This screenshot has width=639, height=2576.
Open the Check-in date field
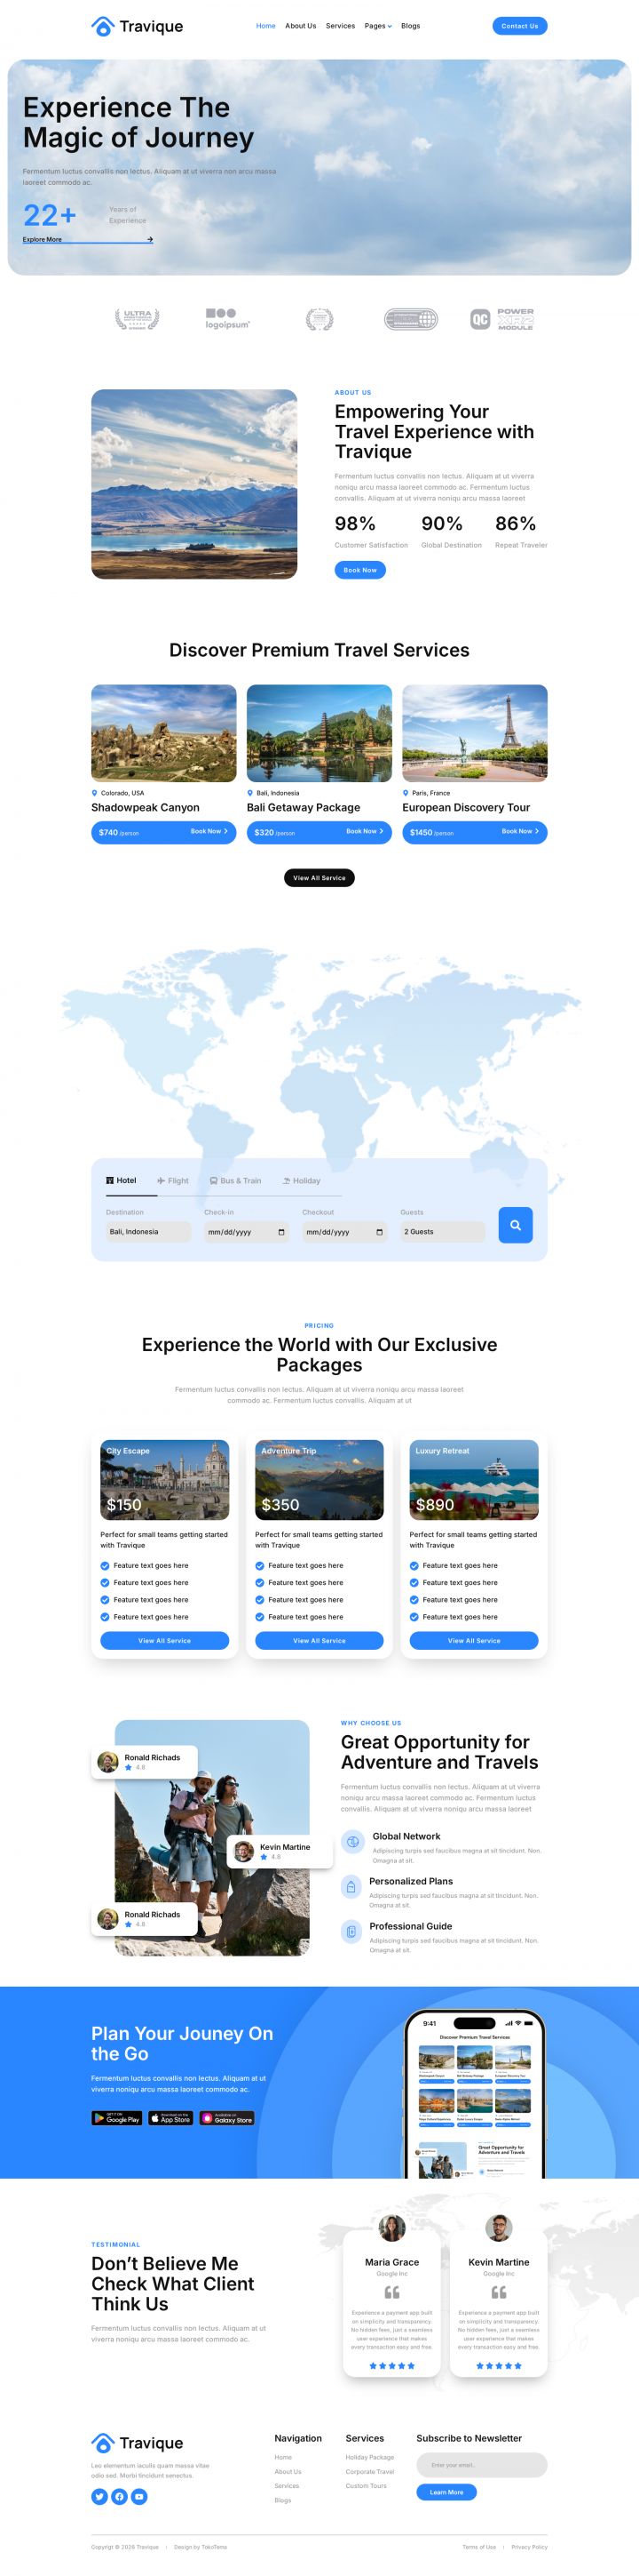click(x=246, y=1232)
